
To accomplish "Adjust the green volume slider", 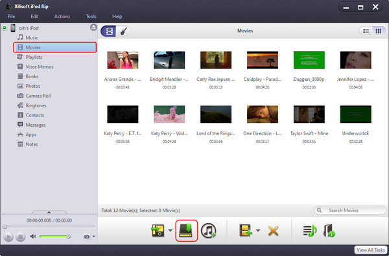I will point(54,237).
